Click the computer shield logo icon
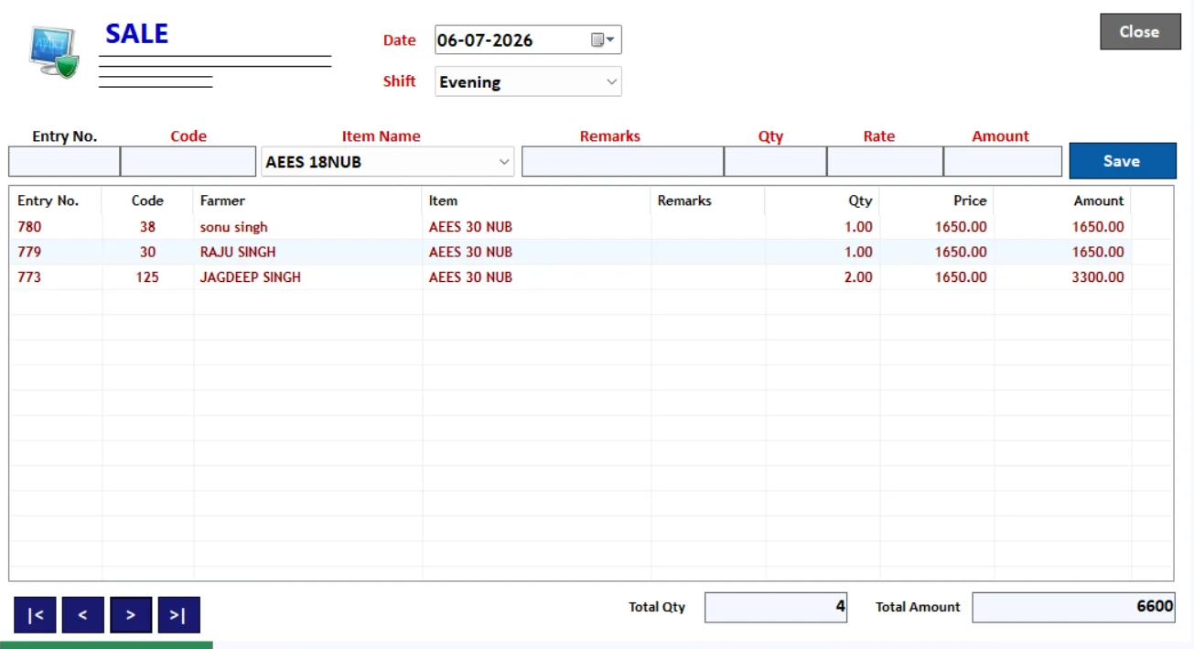Screen dimensions: 1194x649 (54, 52)
